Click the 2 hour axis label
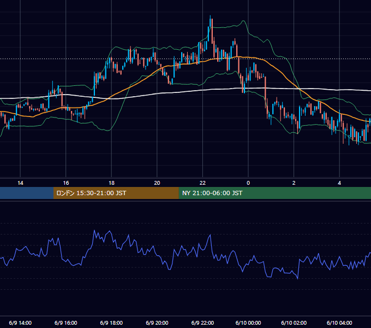The width and height of the screenshot is (371, 328). [294, 183]
